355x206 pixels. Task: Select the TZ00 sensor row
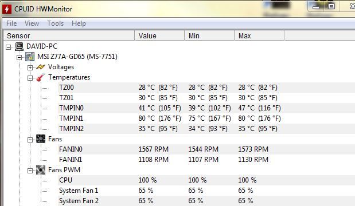(x=206, y=88)
